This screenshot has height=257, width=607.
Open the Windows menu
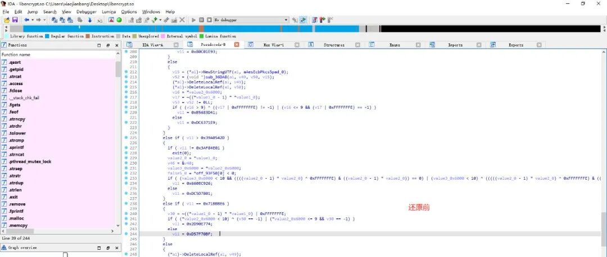click(151, 12)
